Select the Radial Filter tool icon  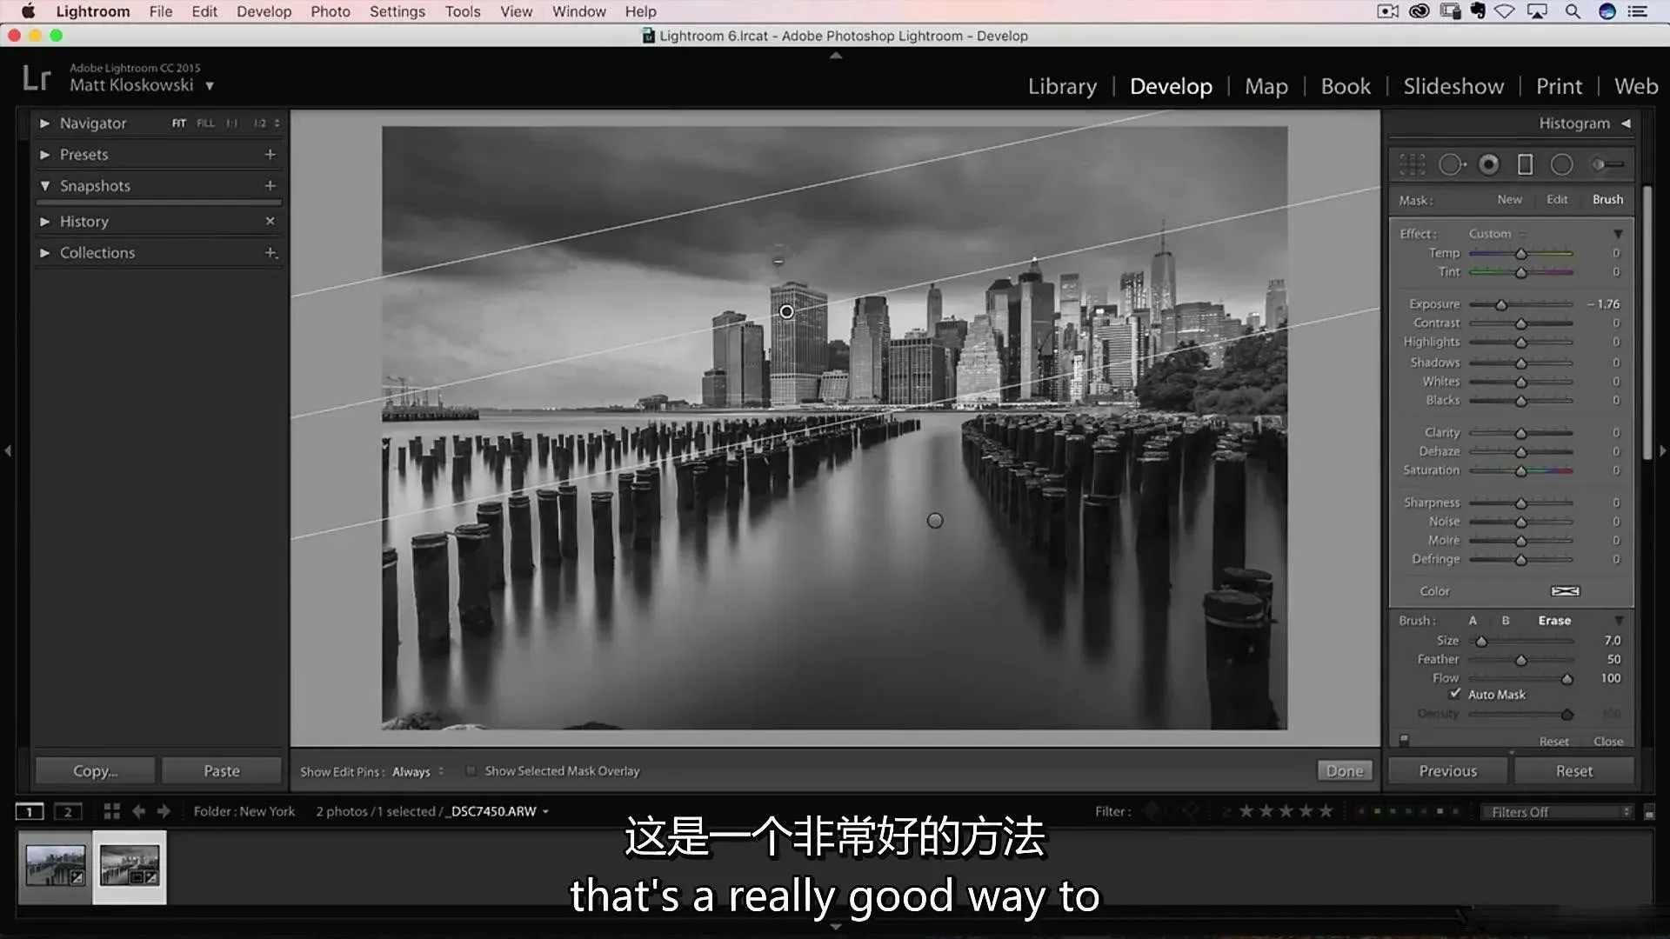click(x=1562, y=164)
